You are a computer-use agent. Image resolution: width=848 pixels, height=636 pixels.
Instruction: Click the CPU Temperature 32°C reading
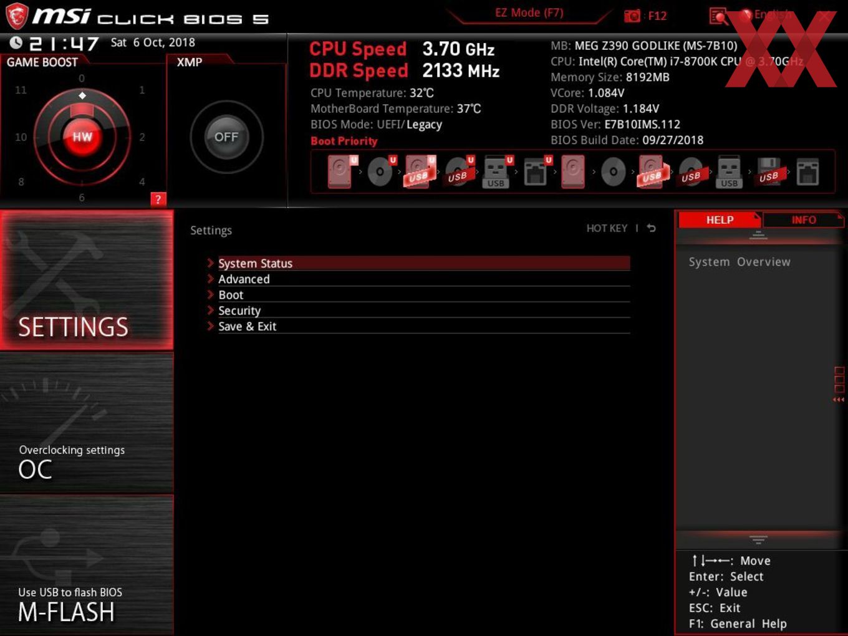click(372, 93)
